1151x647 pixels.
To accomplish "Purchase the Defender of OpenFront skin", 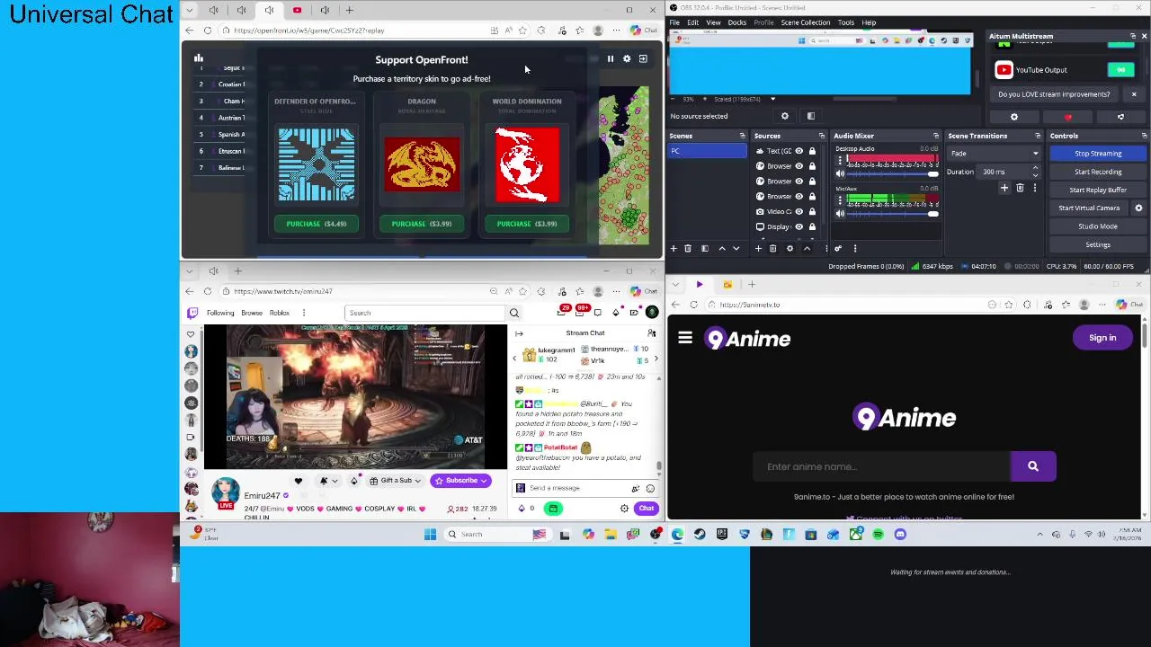I will coord(317,224).
